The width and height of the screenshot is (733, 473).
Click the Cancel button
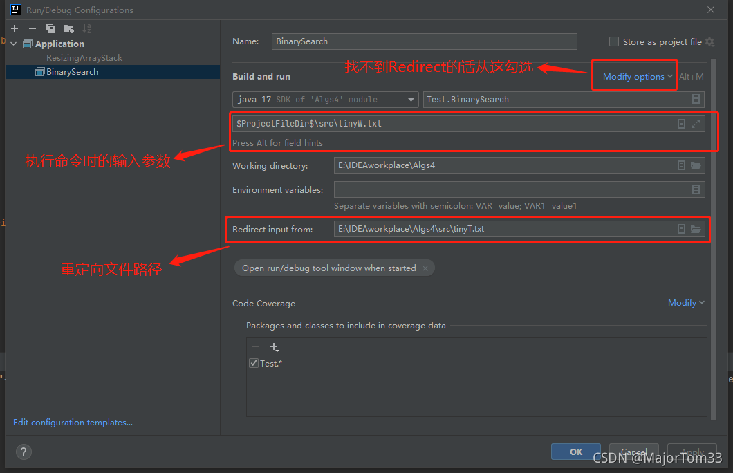click(x=634, y=452)
